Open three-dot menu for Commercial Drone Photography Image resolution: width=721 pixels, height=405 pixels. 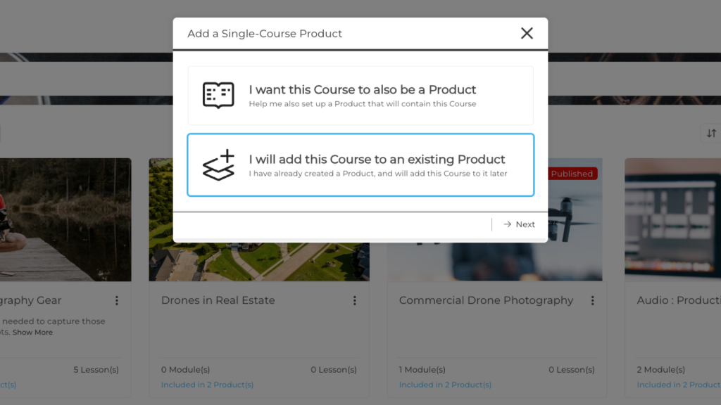pyautogui.click(x=593, y=301)
